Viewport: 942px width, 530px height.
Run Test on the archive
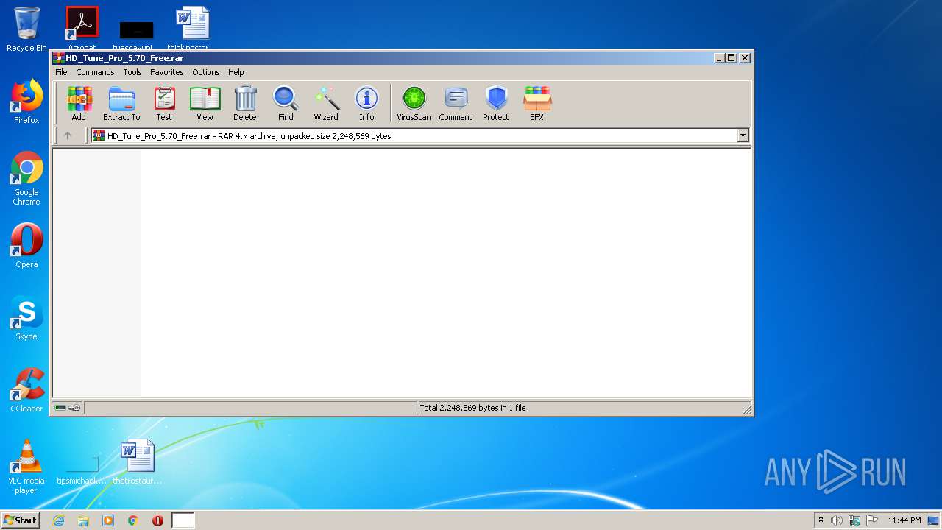(x=164, y=103)
